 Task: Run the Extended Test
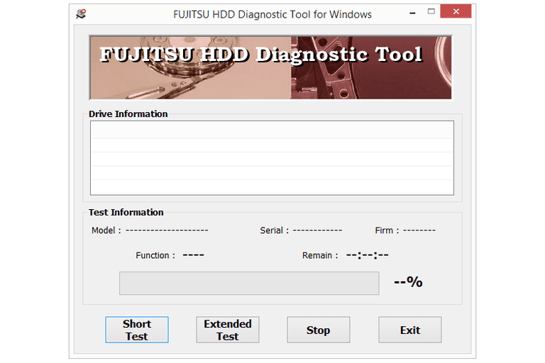(x=228, y=330)
